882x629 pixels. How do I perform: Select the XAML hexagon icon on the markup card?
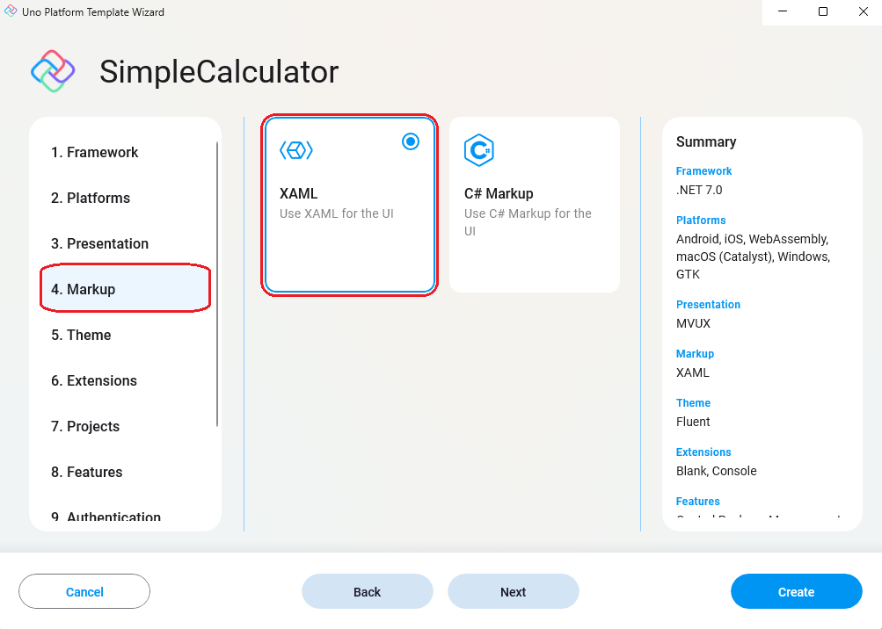click(296, 149)
